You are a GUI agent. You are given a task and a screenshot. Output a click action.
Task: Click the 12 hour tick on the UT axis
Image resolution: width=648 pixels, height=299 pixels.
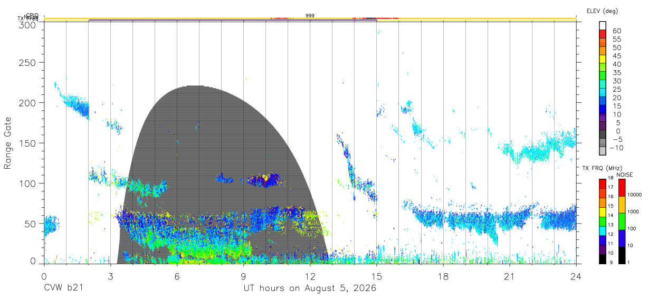tap(310, 276)
